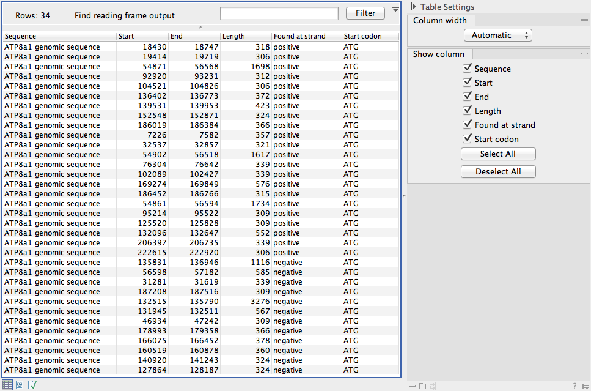Open the table view using the spreadsheet icon
The image size is (591, 391).
pyautogui.click(x=7, y=384)
